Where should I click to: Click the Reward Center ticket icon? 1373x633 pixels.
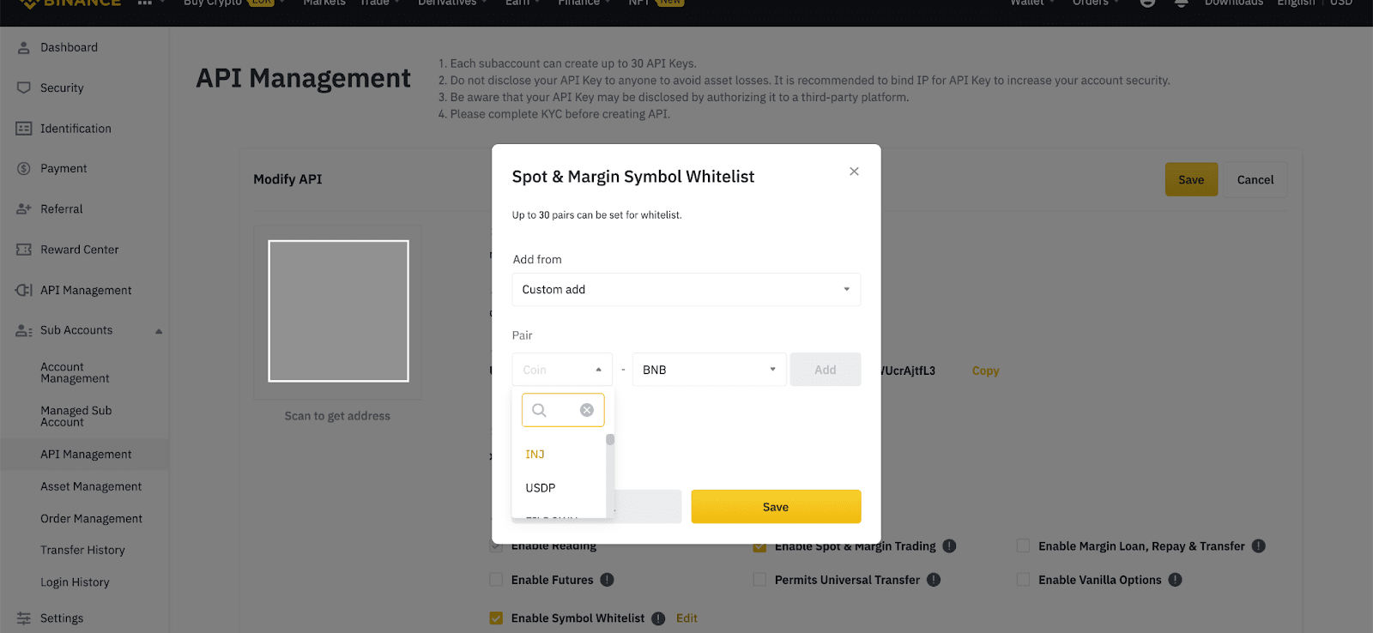pos(24,250)
